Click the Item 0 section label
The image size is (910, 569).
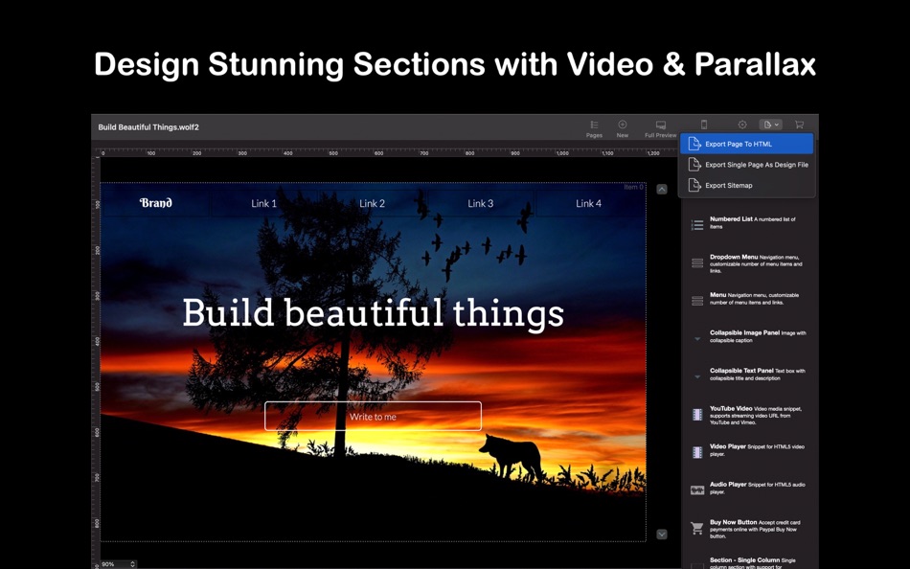pyautogui.click(x=633, y=187)
